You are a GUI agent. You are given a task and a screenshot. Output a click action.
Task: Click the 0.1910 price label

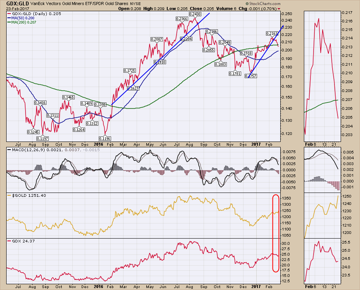click(160, 62)
